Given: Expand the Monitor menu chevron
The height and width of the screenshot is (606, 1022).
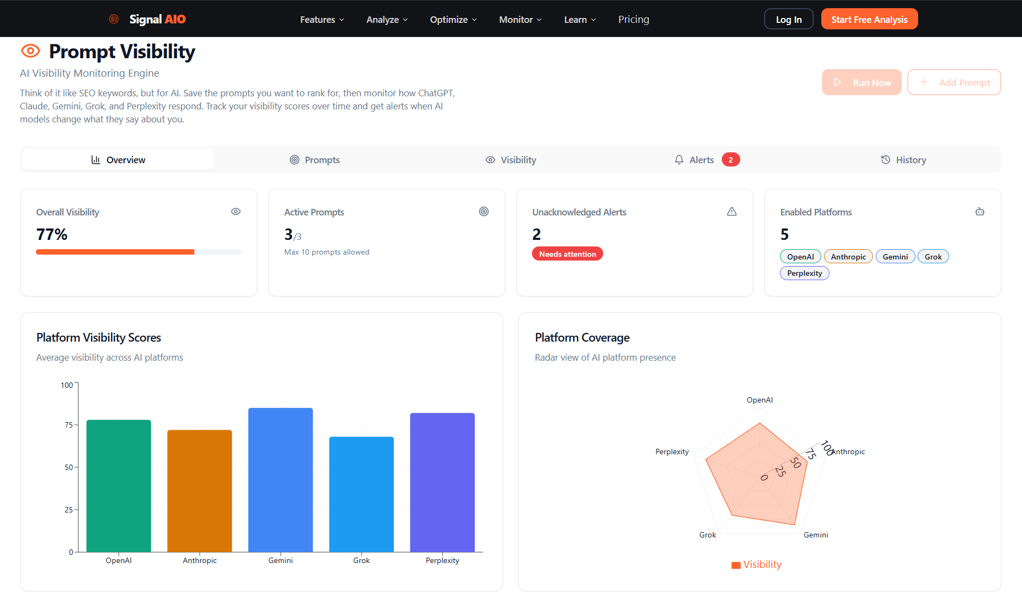Looking at the screenshot, I should [x=539, y=20].
